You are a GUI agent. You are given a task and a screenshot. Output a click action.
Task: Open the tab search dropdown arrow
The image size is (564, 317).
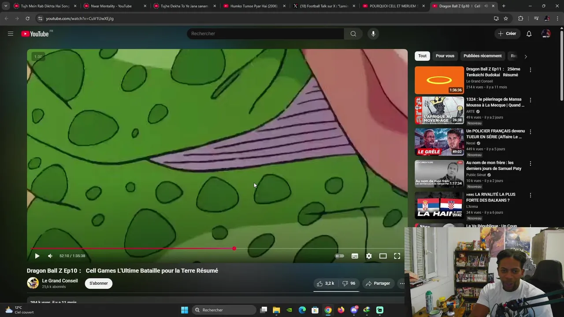click(6, 6)
